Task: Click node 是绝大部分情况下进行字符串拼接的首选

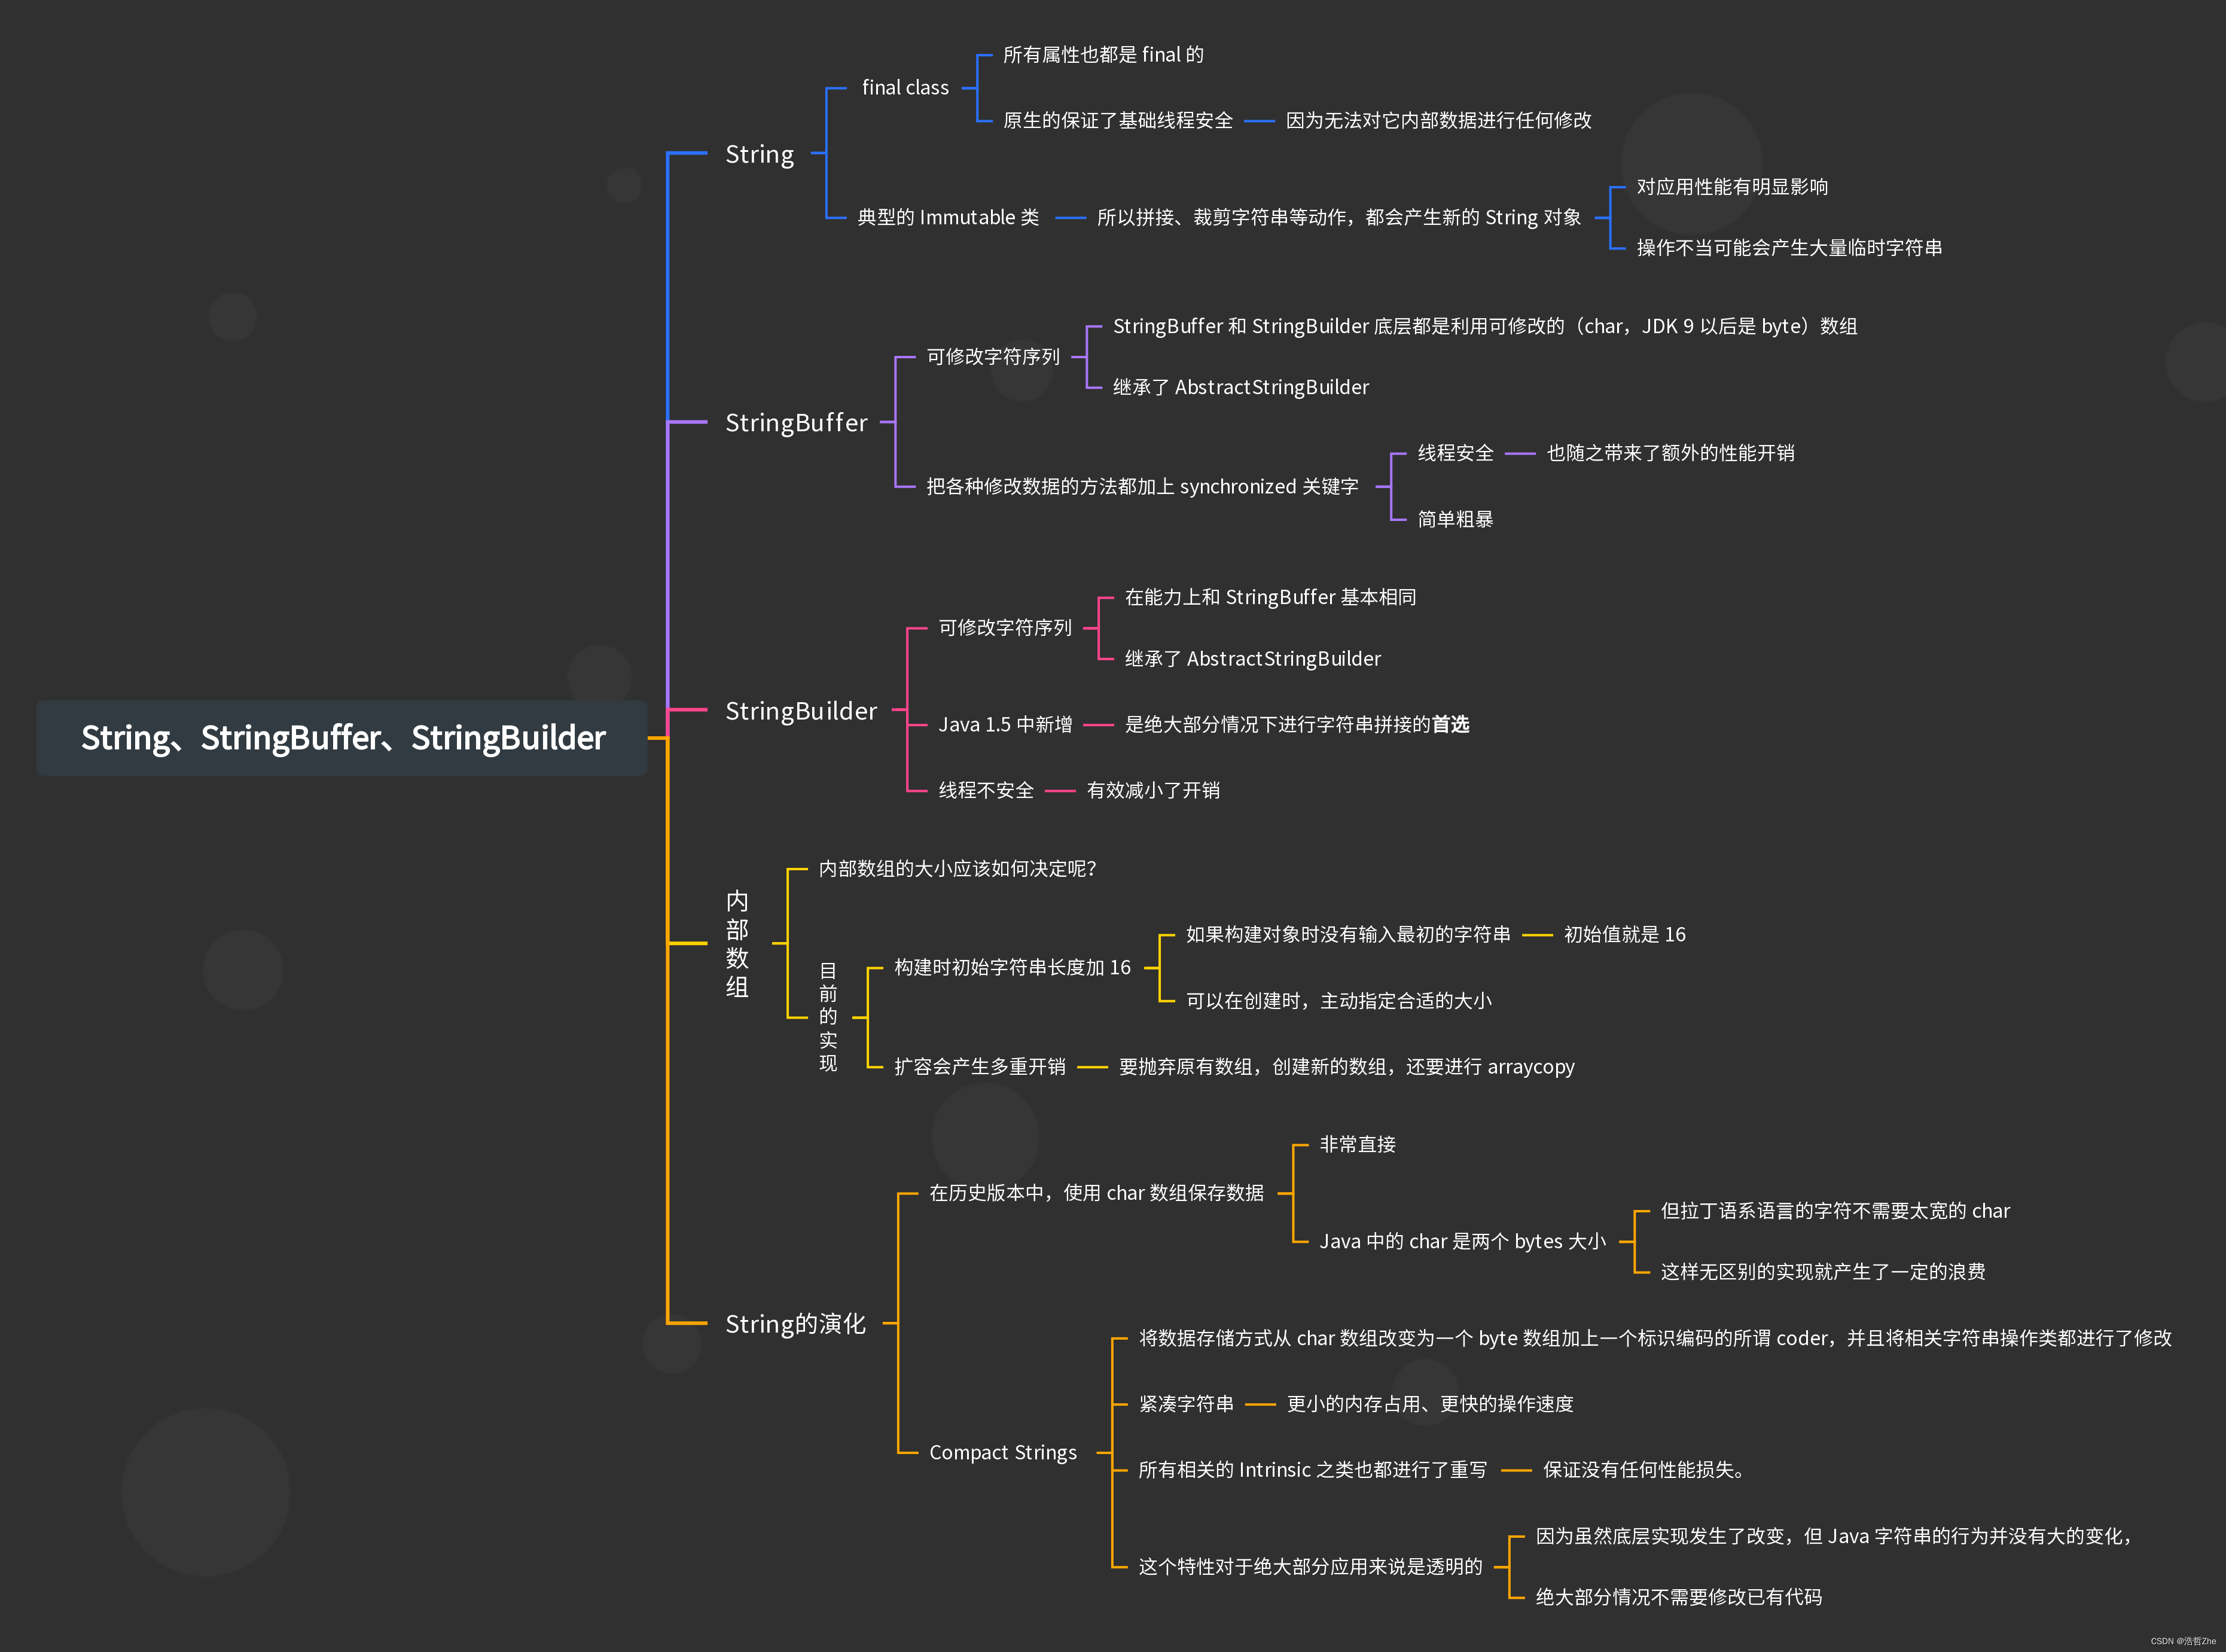Action: (x=1296, y=724)
